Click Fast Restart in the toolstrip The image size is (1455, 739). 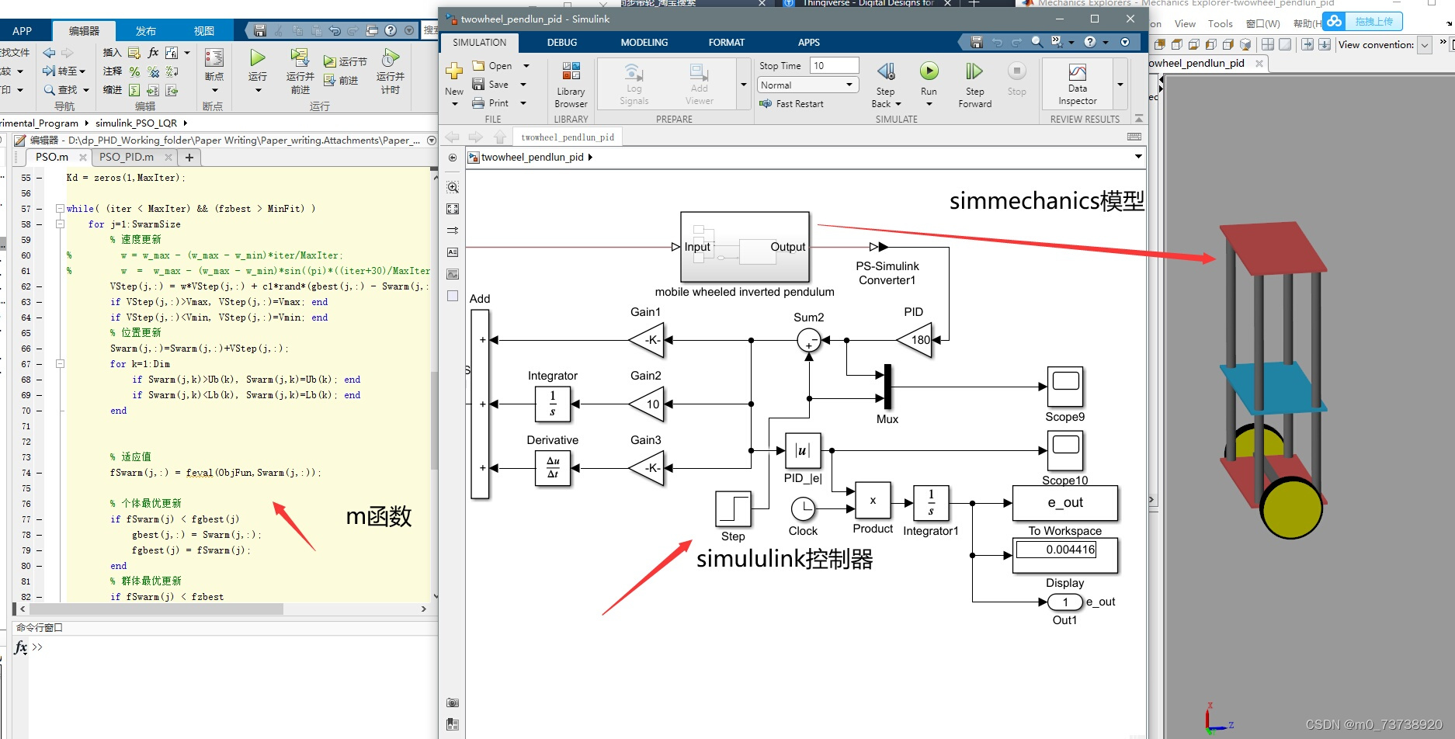tap(792, 103)
